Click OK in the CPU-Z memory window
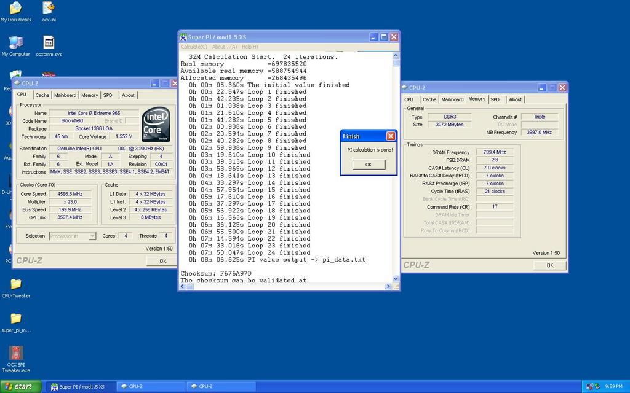This screenshot has height=393, width=630. coord(550,265)
